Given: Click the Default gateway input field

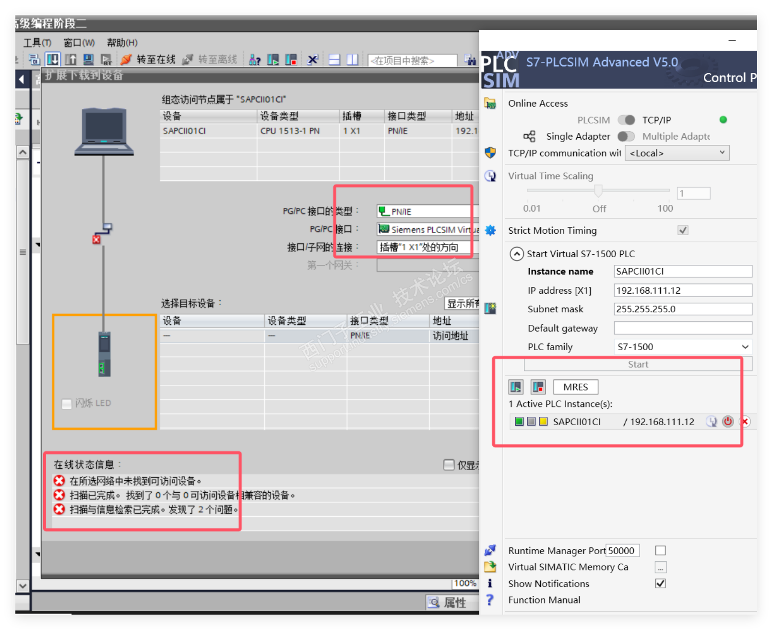Looking at the screenshot, I should pyautogui.click(x=683, y=328).
